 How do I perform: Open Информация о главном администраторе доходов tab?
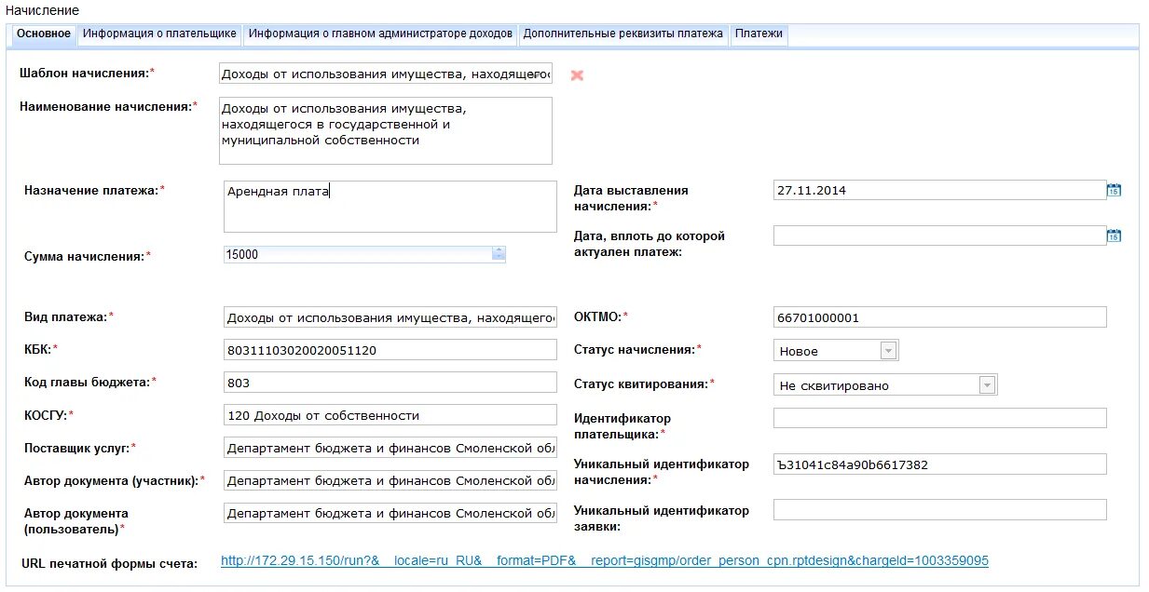(380, 34)
